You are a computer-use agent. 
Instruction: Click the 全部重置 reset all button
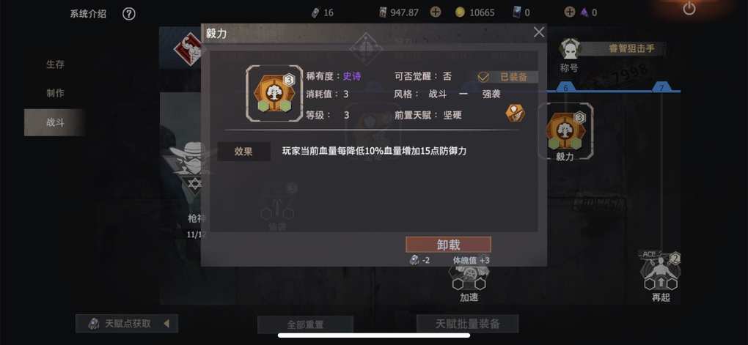click(305, 324)
